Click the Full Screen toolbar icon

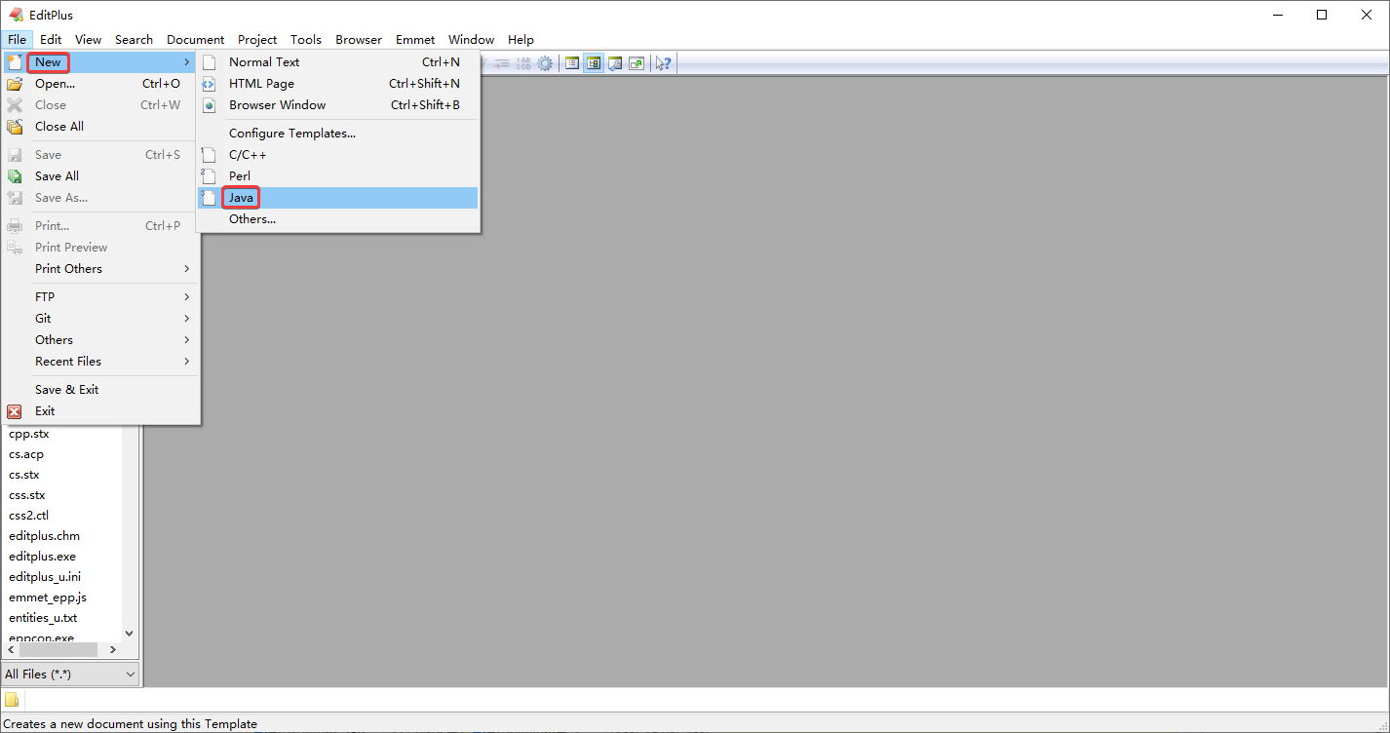[x=637, y=63]
